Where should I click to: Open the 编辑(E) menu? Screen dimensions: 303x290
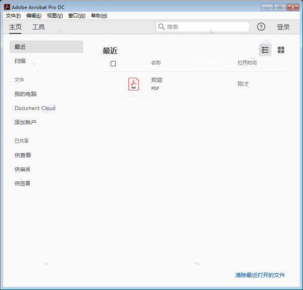click(x=34, y=16)
